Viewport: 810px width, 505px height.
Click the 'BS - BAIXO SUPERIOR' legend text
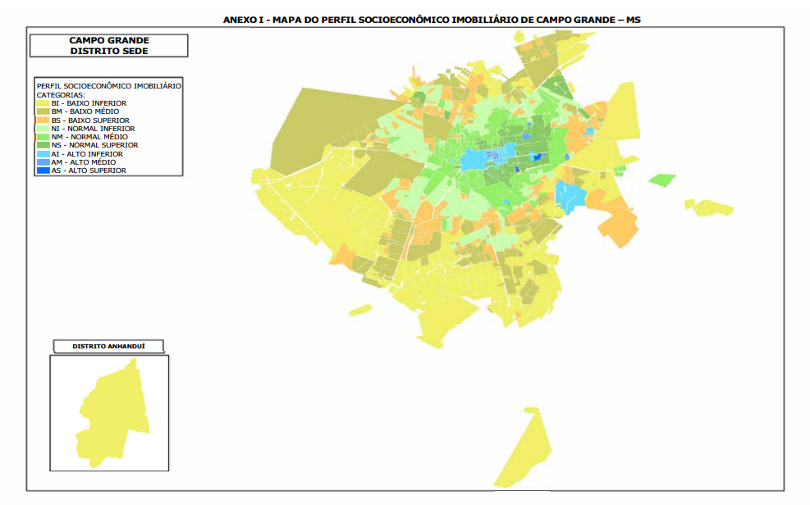[x=90, y=121]
